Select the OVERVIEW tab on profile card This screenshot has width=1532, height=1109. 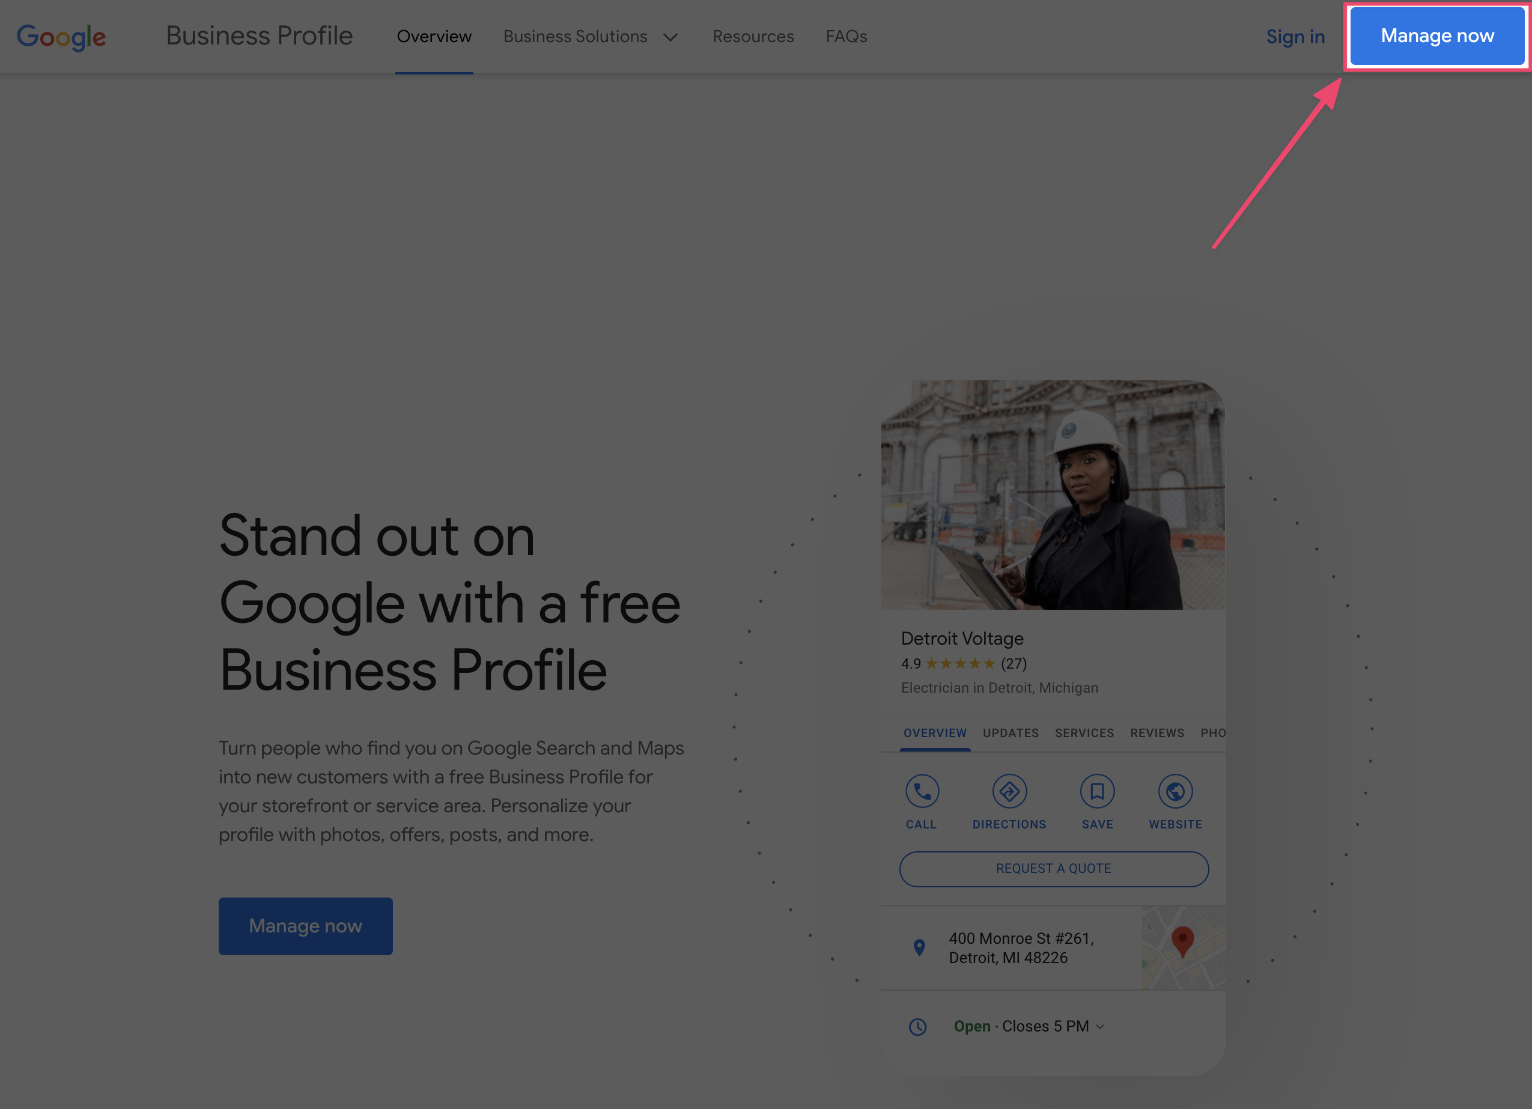click(935, 733)
